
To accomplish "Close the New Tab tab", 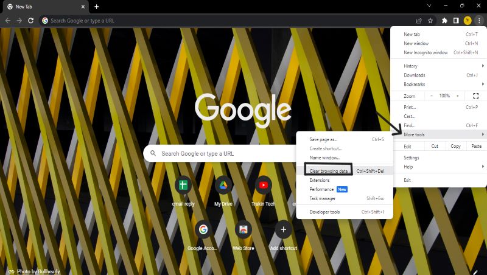I will pyautogui.click(x=83, y=7).
